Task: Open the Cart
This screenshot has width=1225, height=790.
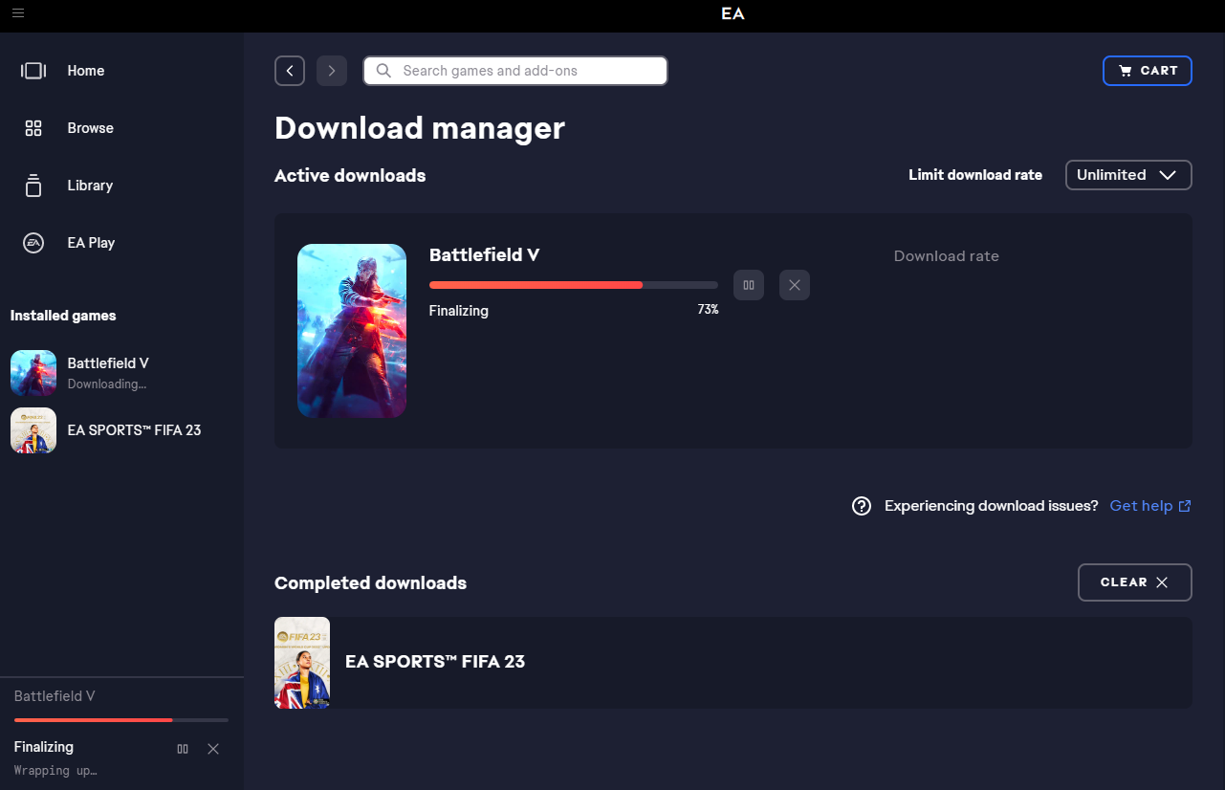Action: click(x=1148, y=71)
